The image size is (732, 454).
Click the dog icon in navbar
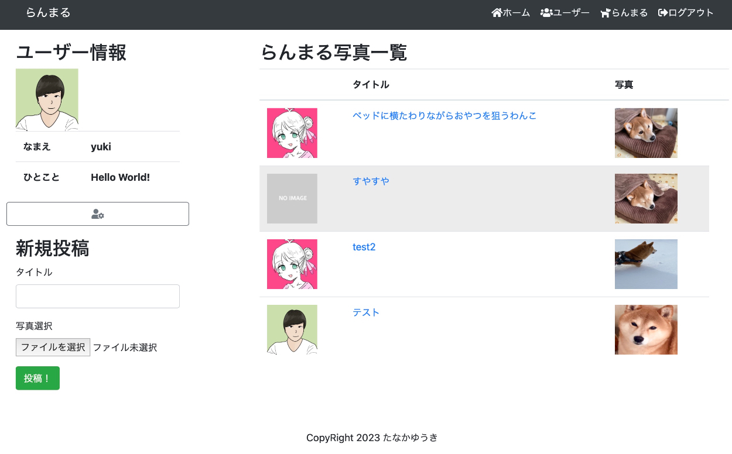(x=606, y=13)
